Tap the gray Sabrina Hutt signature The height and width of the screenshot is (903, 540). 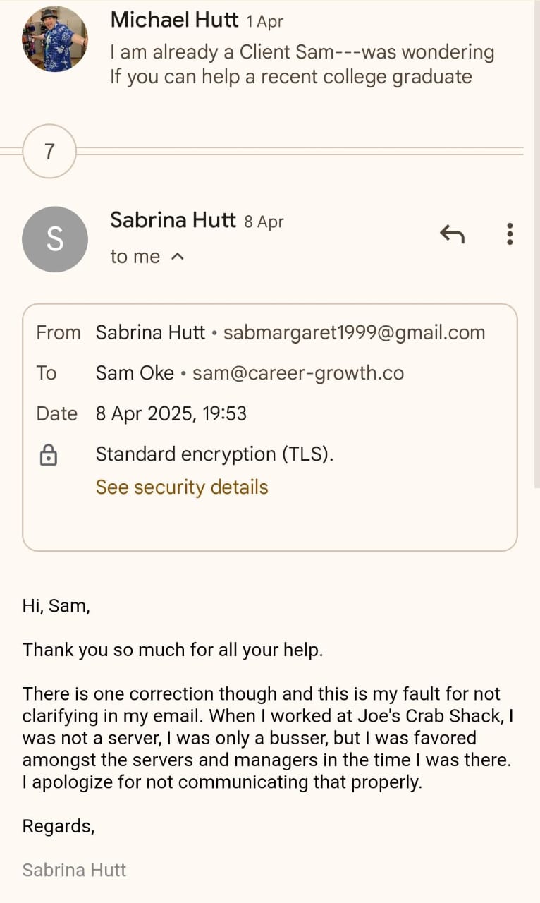74,870
